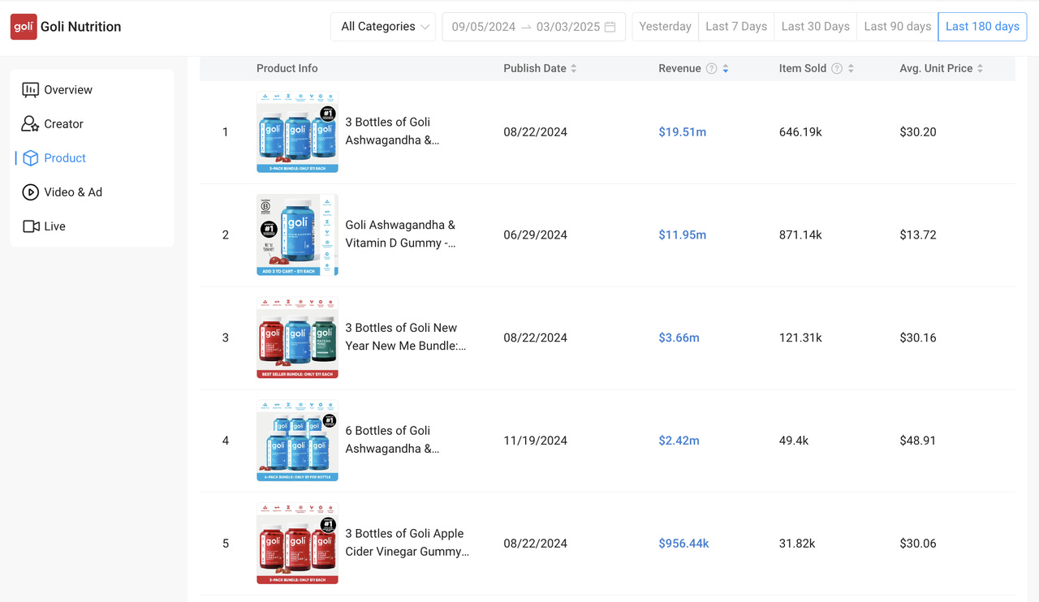Click the $30.16 average unit price
Viewport: 1039px width, 602px height.
click(918, 338)
